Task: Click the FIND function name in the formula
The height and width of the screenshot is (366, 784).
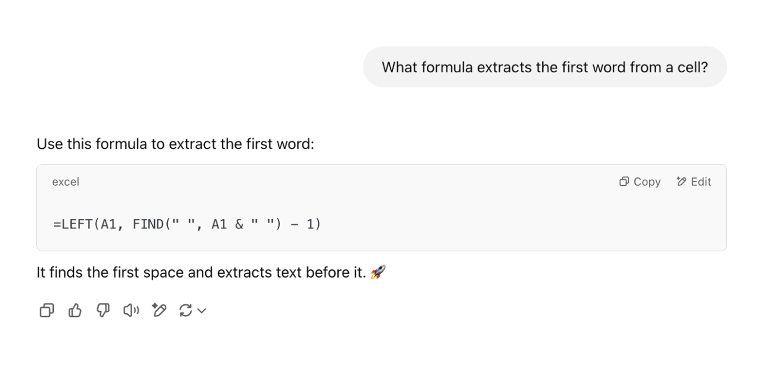Action: (148, 224)
